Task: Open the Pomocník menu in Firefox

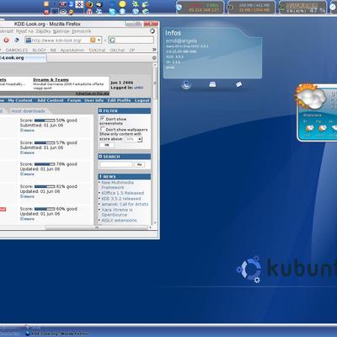Action: pyautogui.click(x=82, y=31)
